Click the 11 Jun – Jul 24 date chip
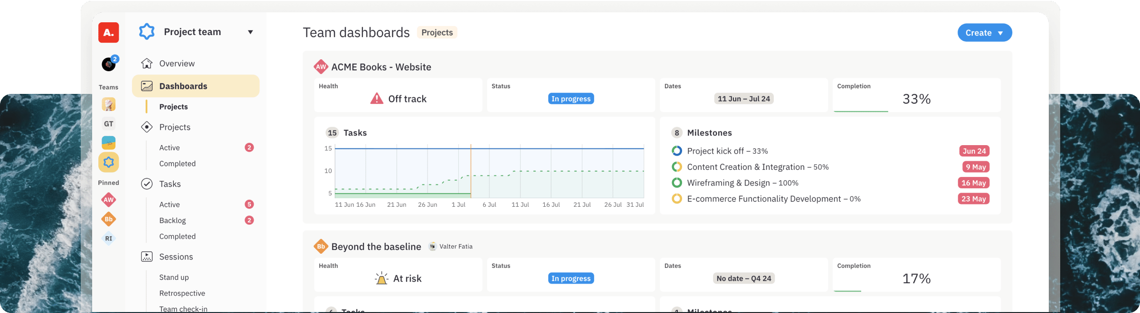This screenshot has height=313, width=1140. (x=744, y=99)
